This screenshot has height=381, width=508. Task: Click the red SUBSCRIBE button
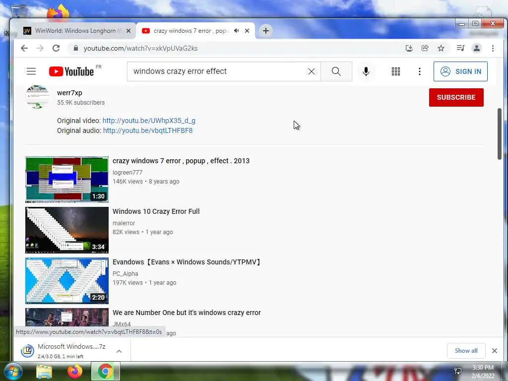click(x=456, y=97)
